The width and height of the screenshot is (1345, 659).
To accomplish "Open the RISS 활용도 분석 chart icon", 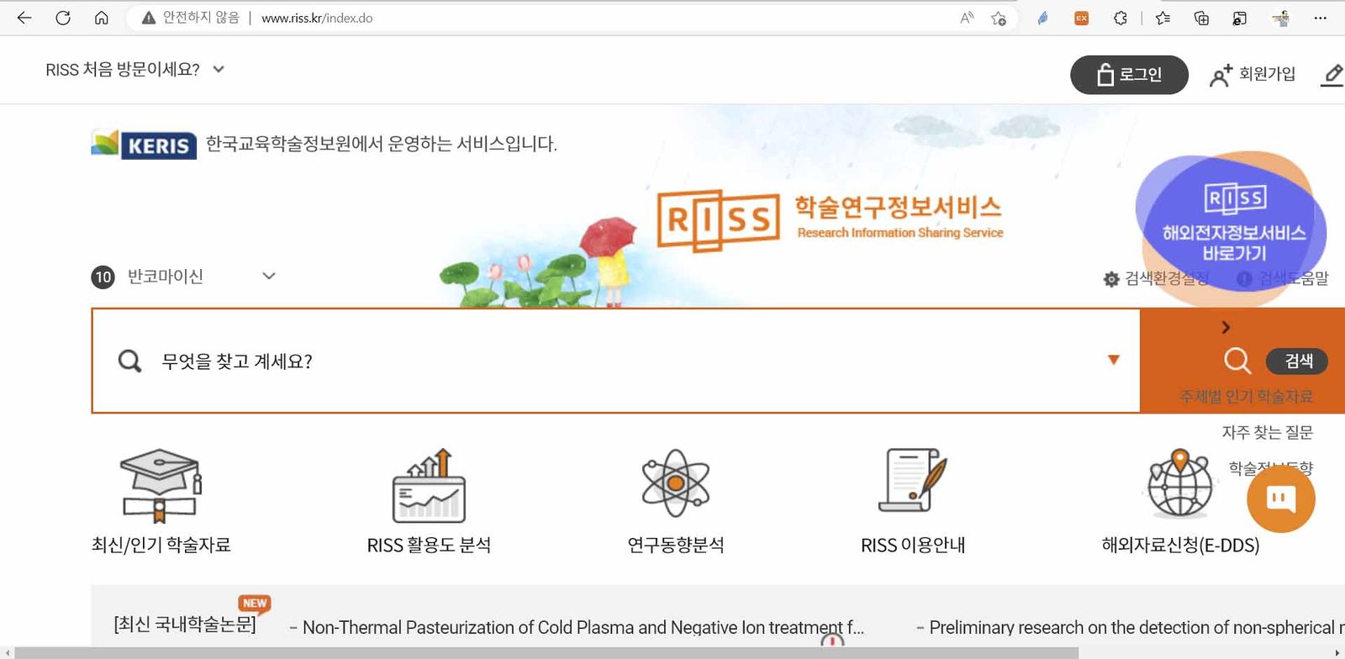I will pos(429,486).
